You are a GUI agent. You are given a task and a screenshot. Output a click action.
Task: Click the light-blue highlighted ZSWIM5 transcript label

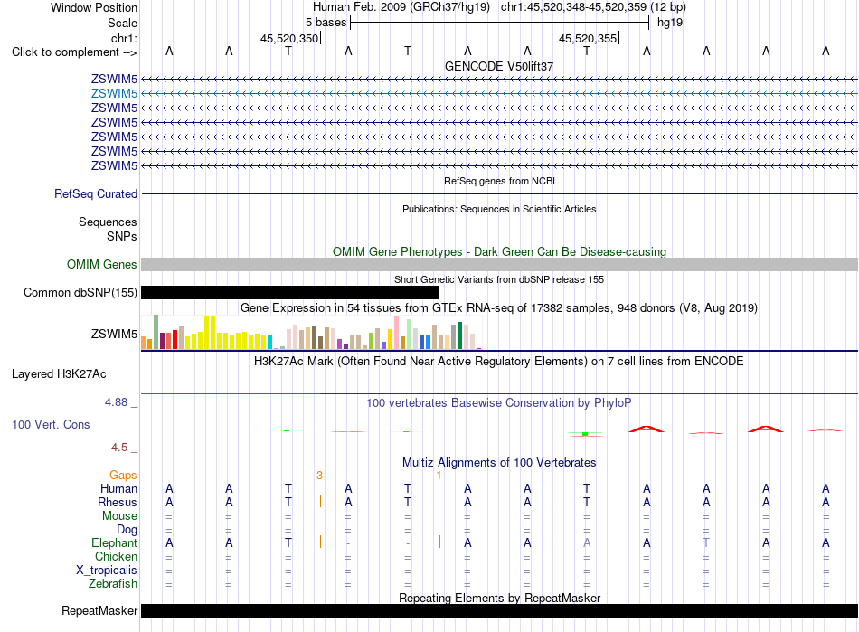114,94
